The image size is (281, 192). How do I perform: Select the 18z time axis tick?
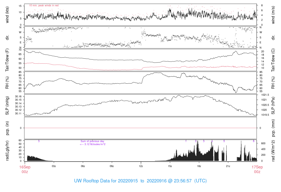[199, 166]
